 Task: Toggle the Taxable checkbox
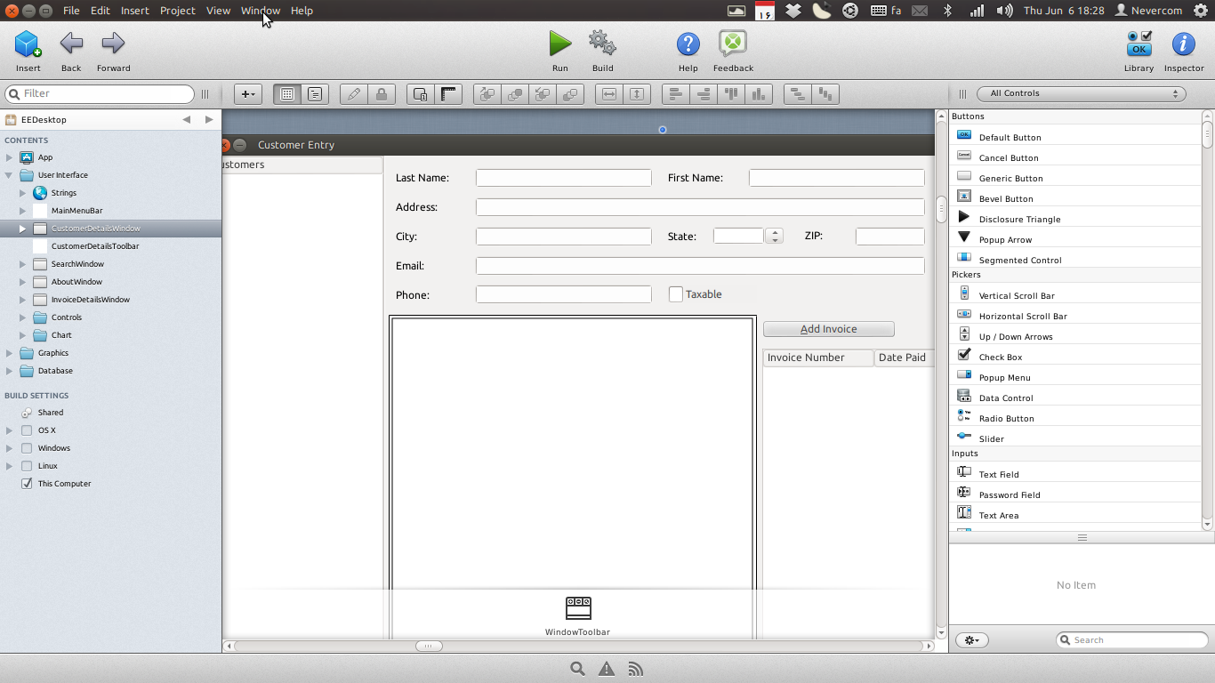point(676,294)
